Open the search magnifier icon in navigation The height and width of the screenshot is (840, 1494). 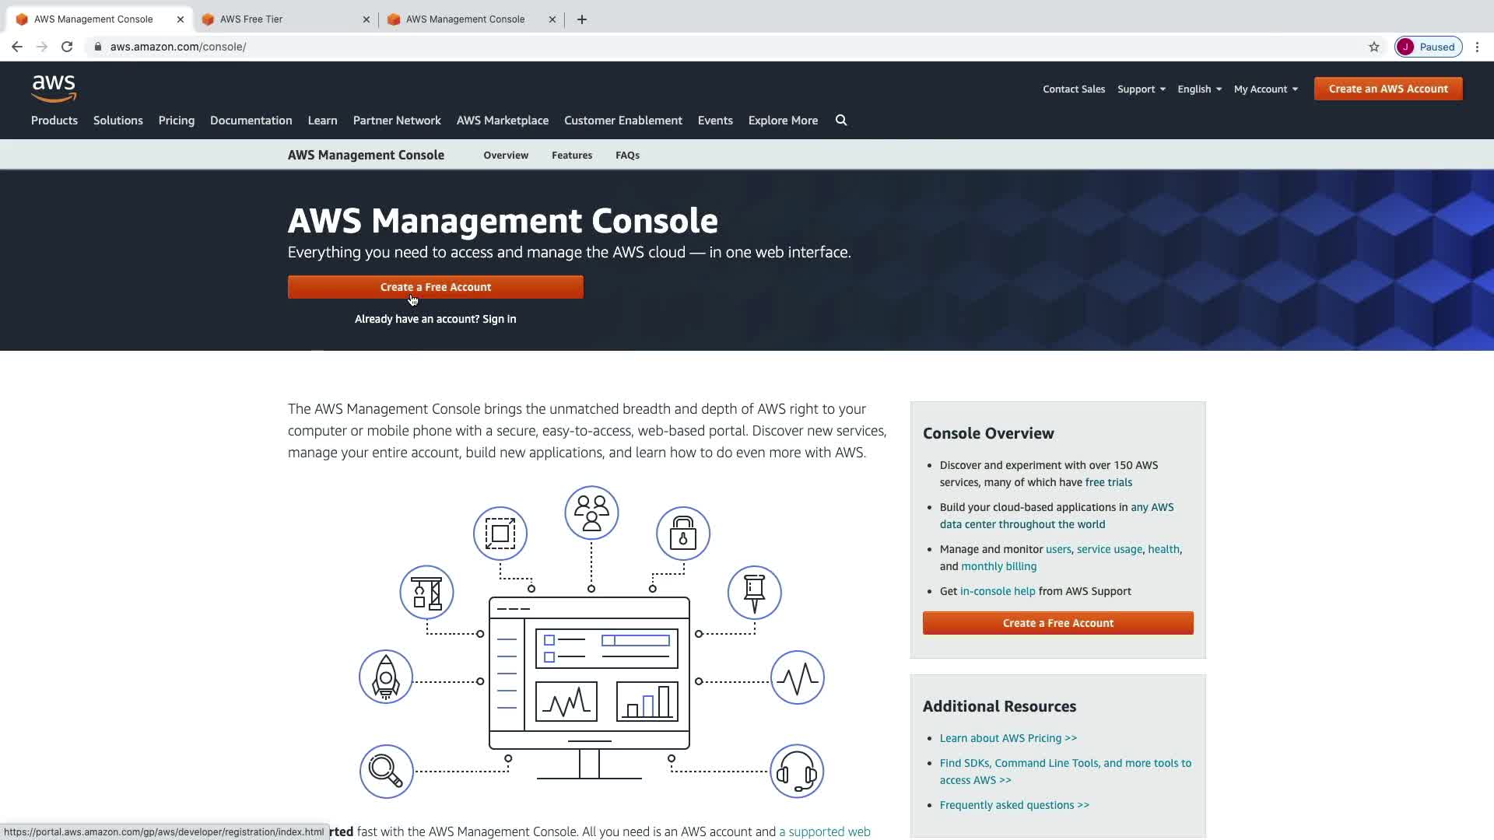coord(841,121)
